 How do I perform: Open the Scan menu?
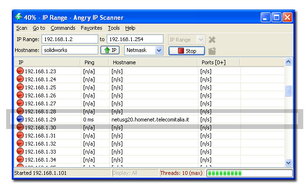pyautogui.click(x=22, y=28)
